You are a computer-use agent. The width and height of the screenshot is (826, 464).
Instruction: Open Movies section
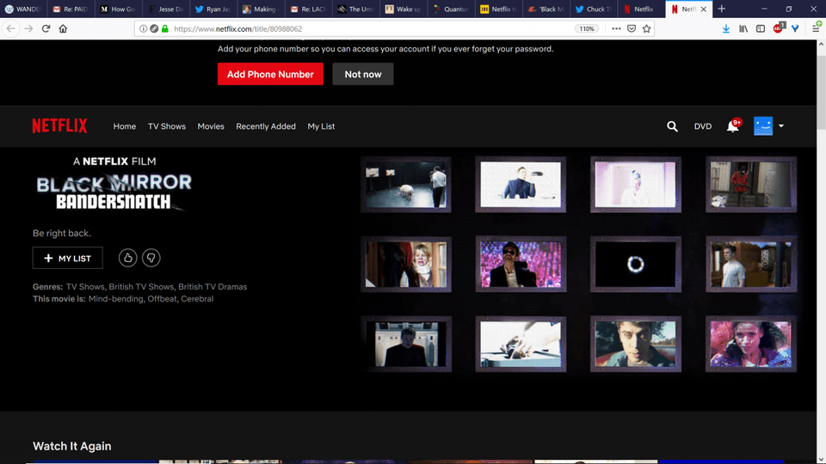[x=211, y=126]
